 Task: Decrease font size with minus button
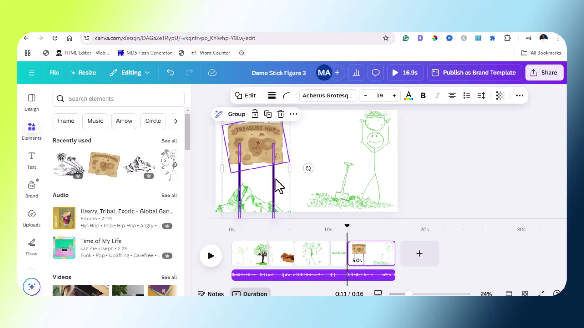(366, 96)
